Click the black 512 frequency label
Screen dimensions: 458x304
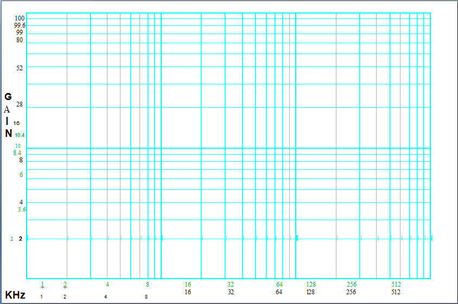(396, 292)
